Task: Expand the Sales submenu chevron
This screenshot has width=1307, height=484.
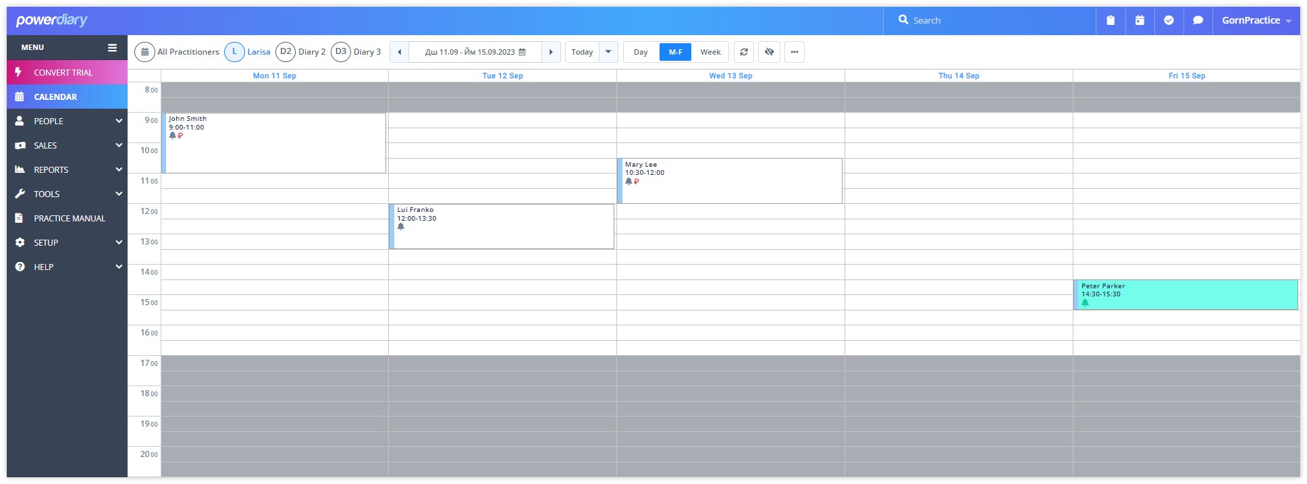Action: tap(119, 145)
